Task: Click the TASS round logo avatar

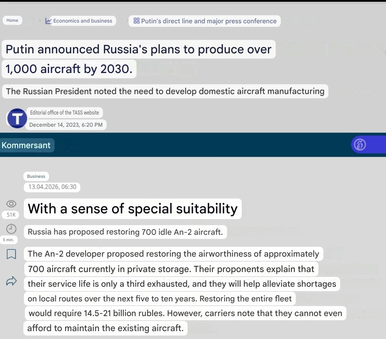Action: pos(17,118)
